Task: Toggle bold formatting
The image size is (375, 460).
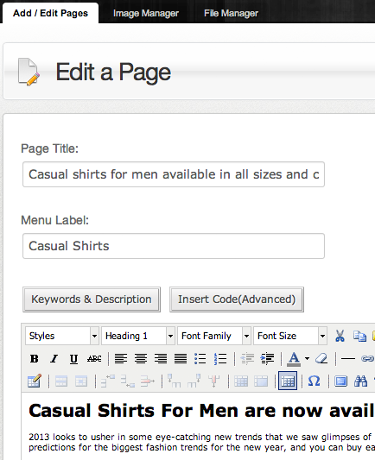Action: (x=34, y=358)
